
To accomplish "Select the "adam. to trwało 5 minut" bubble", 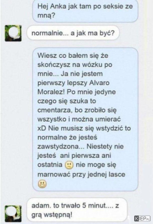I will click(77, 210).
